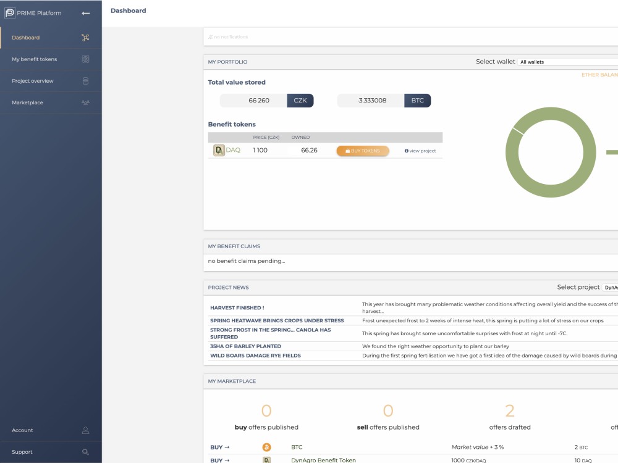Click the Project overview database icon
Screen dimensions: 618x463
[85, 81]
